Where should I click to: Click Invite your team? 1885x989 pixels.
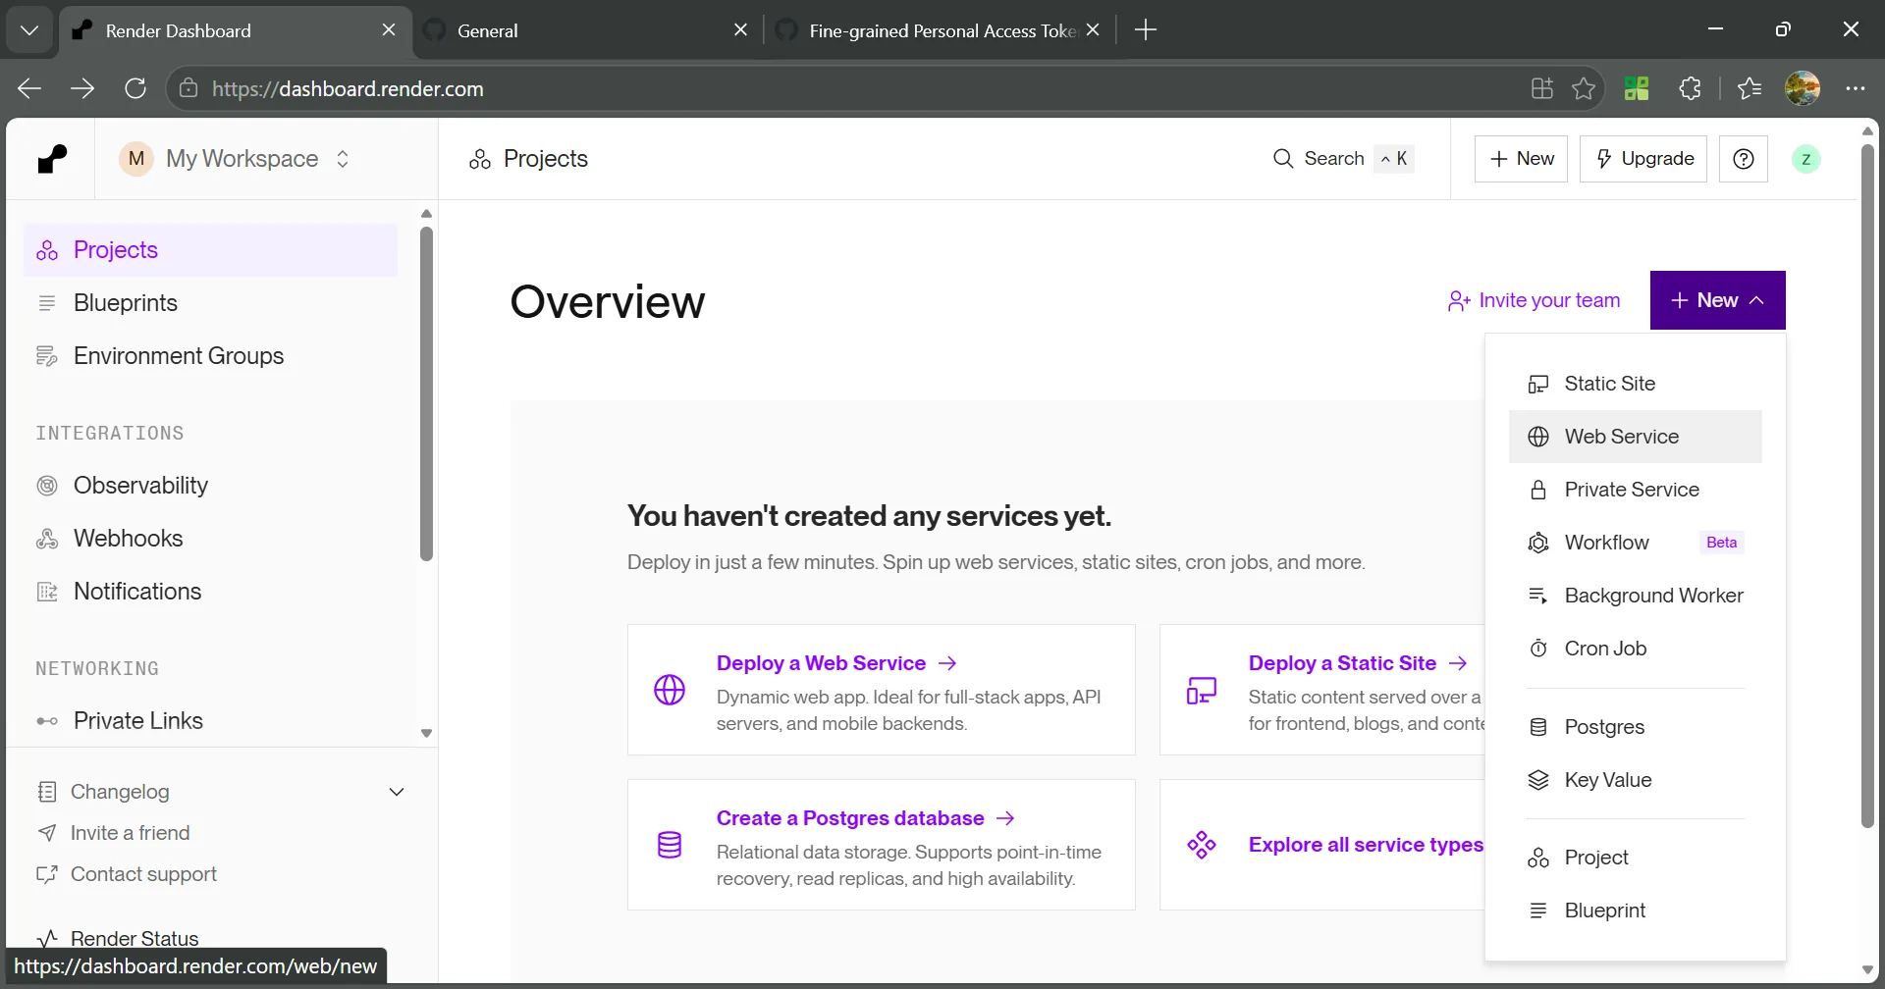pos(1534,300)
